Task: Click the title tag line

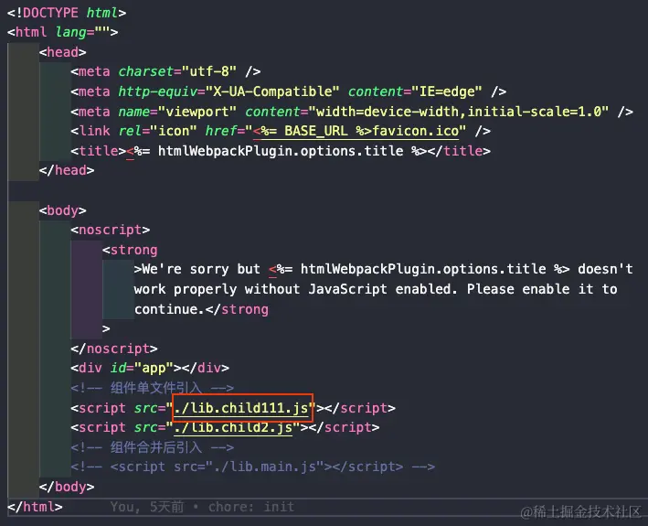Action: click(x=281, y=151)
